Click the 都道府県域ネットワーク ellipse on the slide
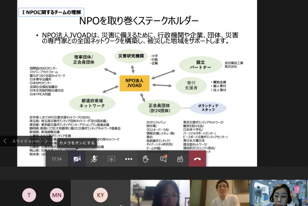This screenshot has height=206, width=308. (x=92, y=103)
